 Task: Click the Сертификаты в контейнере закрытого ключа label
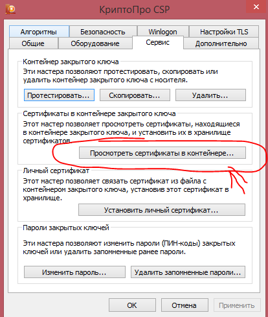(99, 113)
